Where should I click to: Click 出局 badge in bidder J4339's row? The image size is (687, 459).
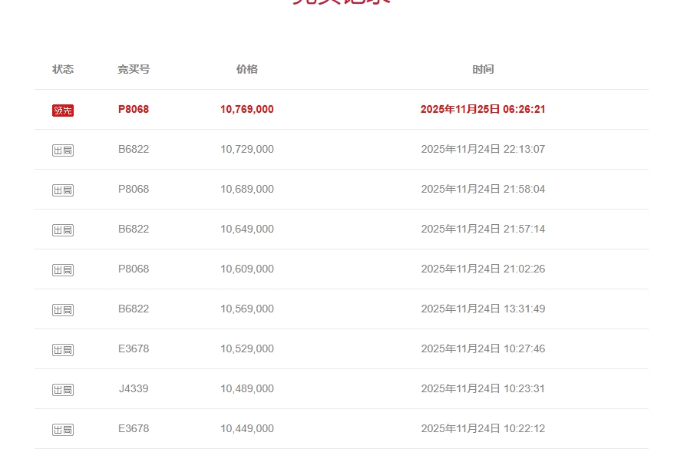tap(63, 390)
